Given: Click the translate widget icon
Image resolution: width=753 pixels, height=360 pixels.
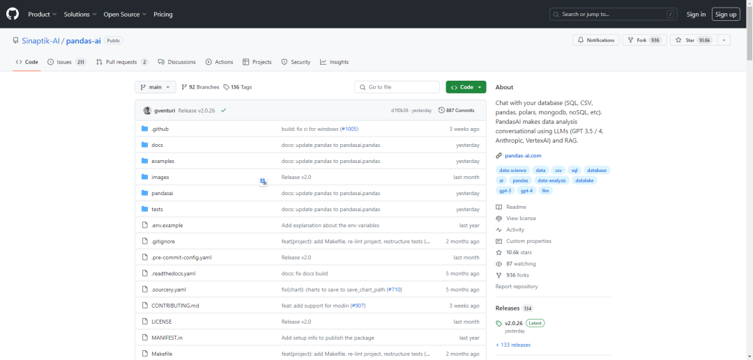Looking at the screenshot, I should pos(263,181).
